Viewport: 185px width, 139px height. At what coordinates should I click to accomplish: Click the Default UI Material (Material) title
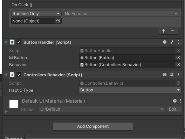[54, 101]
